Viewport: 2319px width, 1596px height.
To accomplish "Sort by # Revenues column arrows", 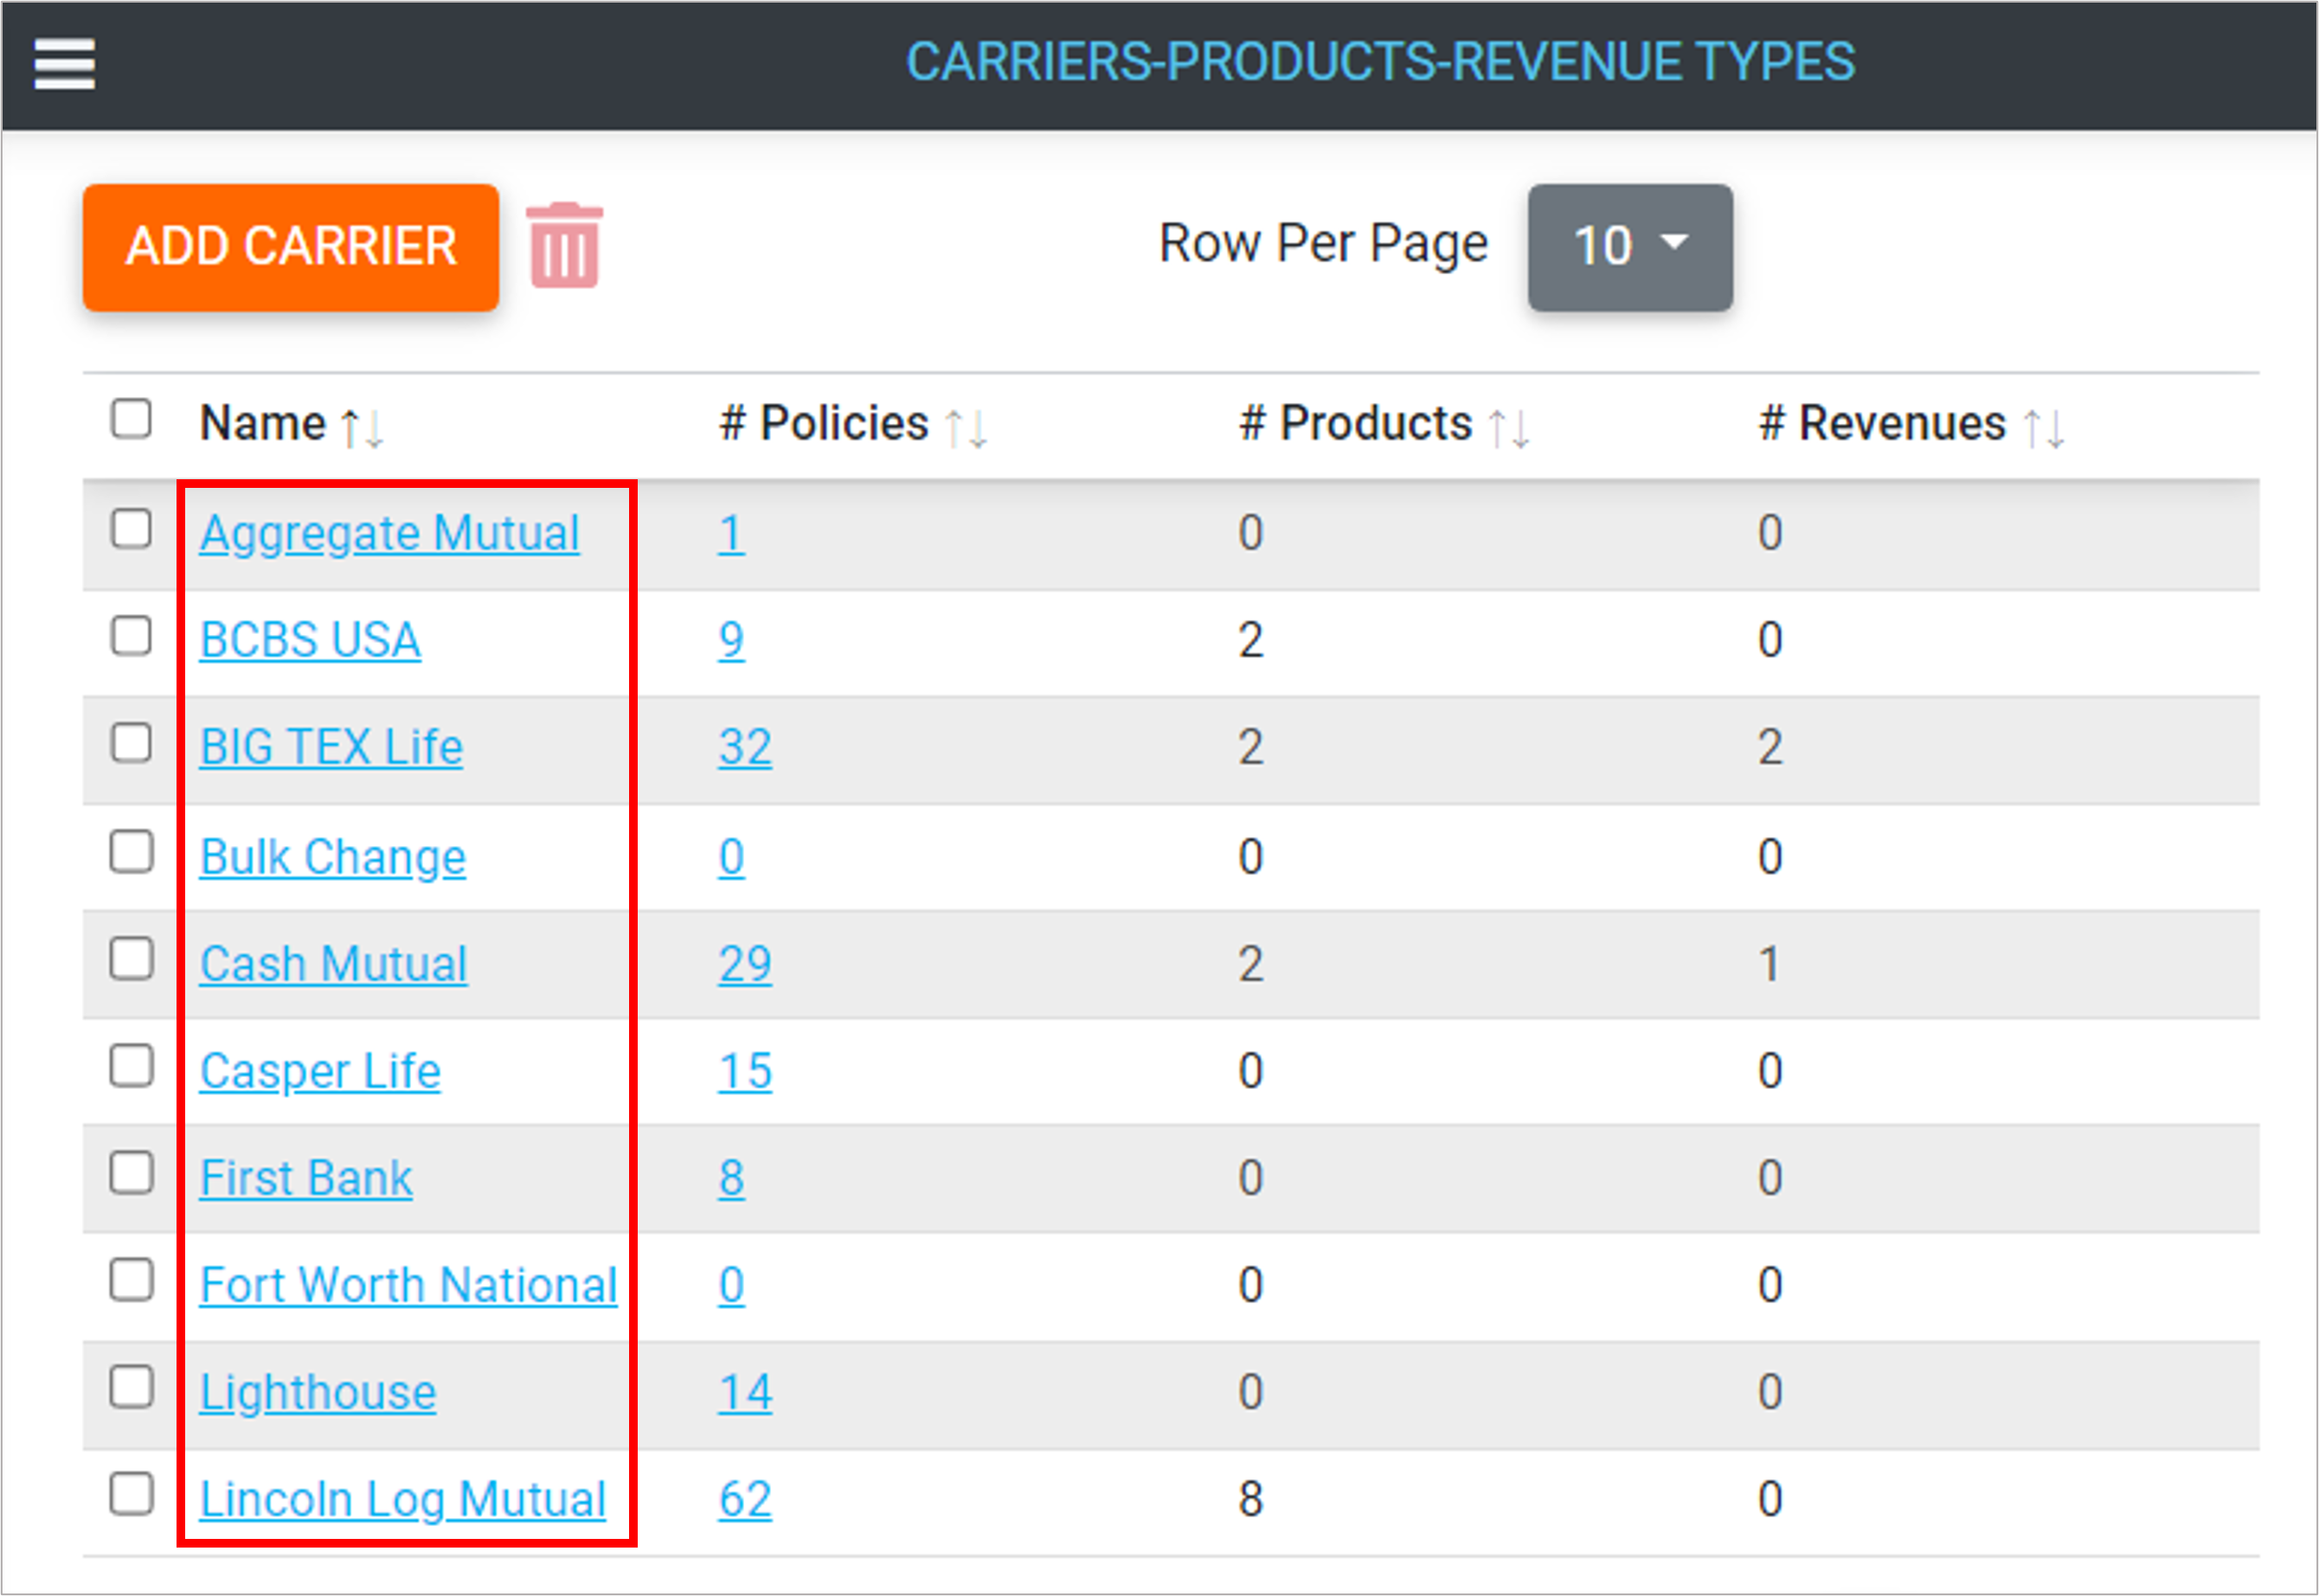I will (x=2043, y=427).
